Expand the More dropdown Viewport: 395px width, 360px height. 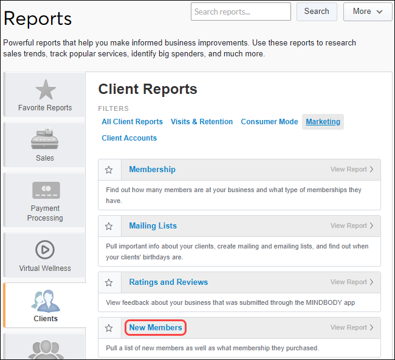click(368, 12)
